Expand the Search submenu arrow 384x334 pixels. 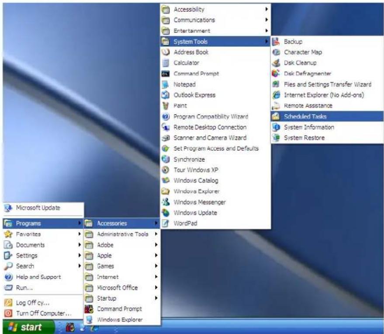click(80, 266)
